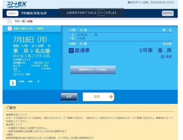Click the 予約確認/変更/払戻 header title

coord(34,13)
